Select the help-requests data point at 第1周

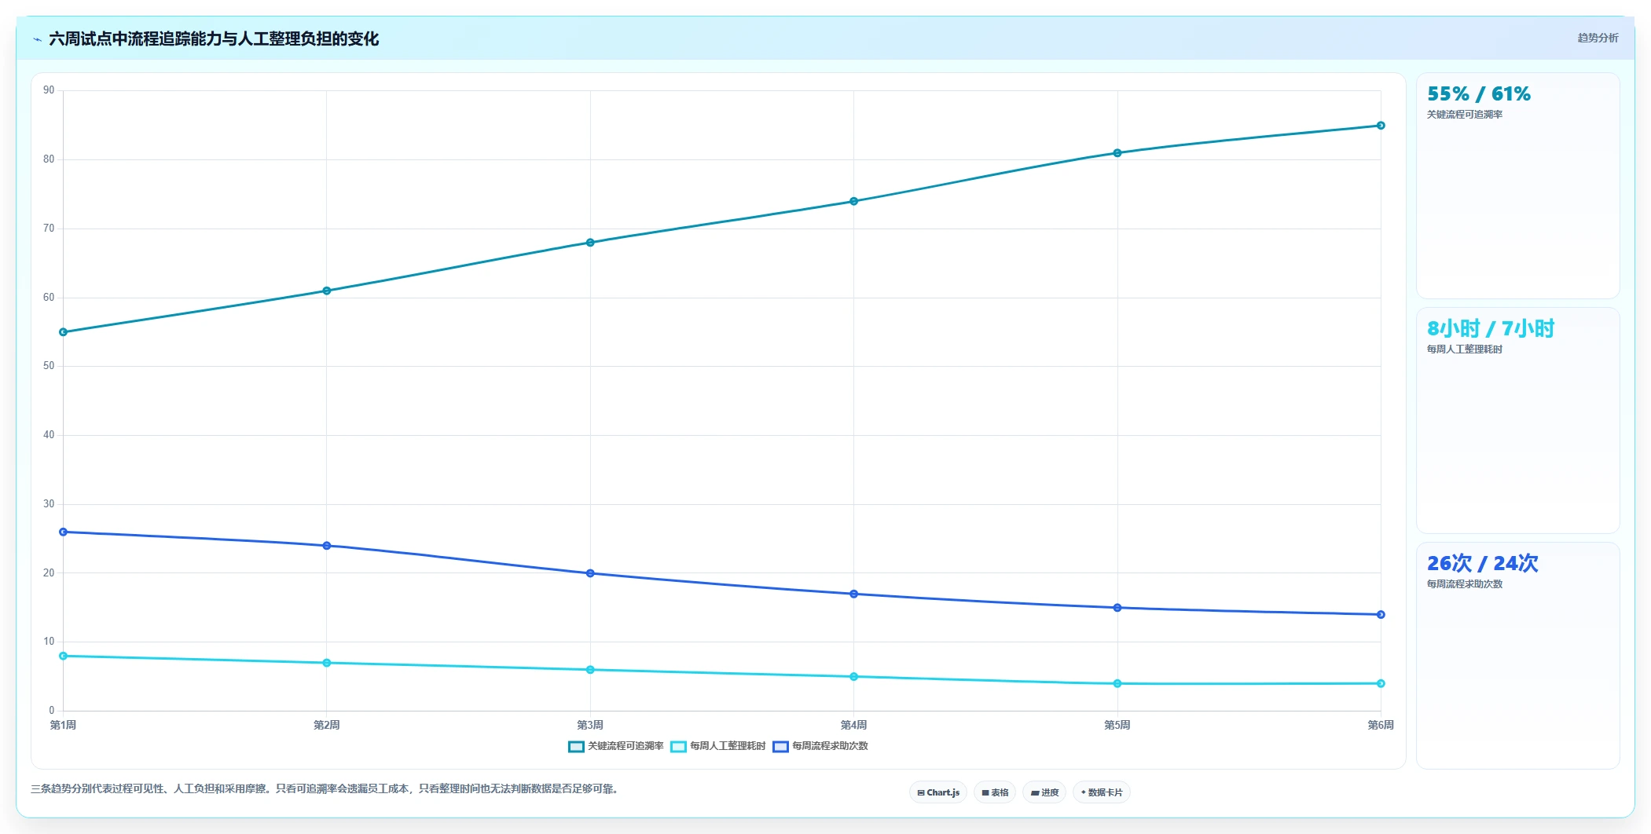tap(63, 532)
